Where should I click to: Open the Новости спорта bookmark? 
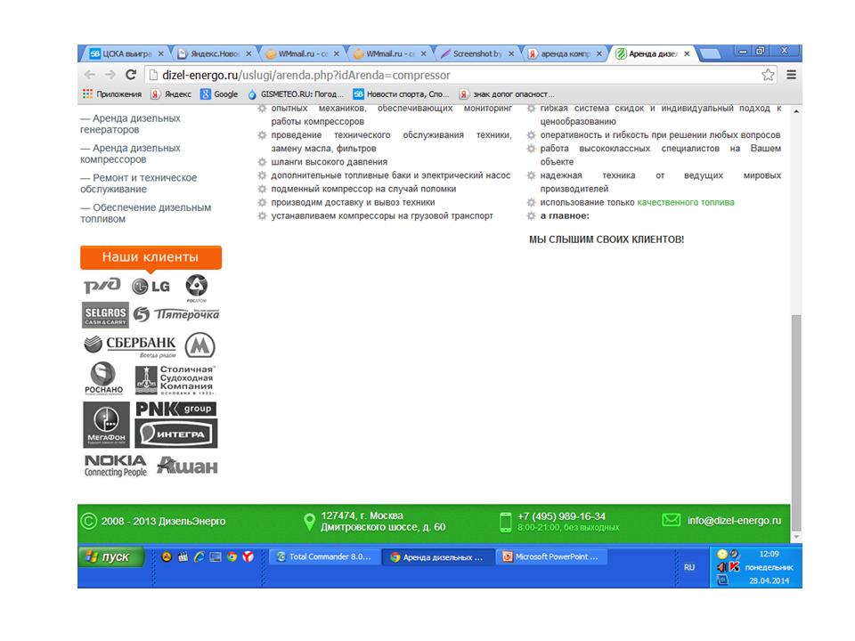pyautogui.click(x=401, y=94)
